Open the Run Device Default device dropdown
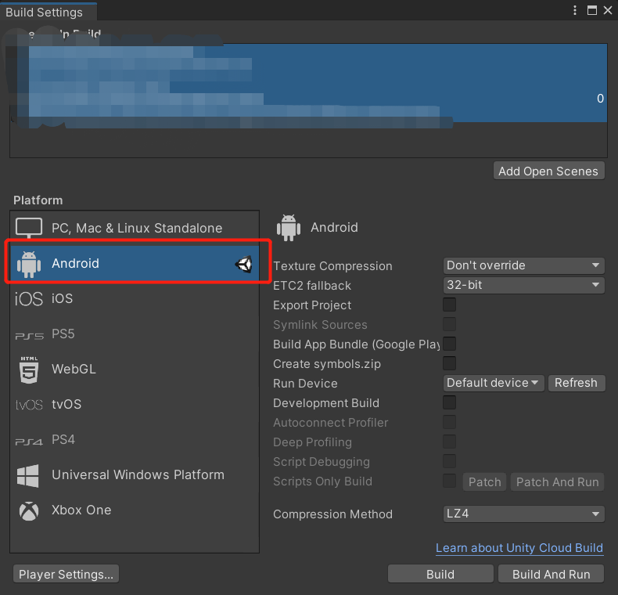The width and height of the screenshot is (618, 595). tap(494, 383)
